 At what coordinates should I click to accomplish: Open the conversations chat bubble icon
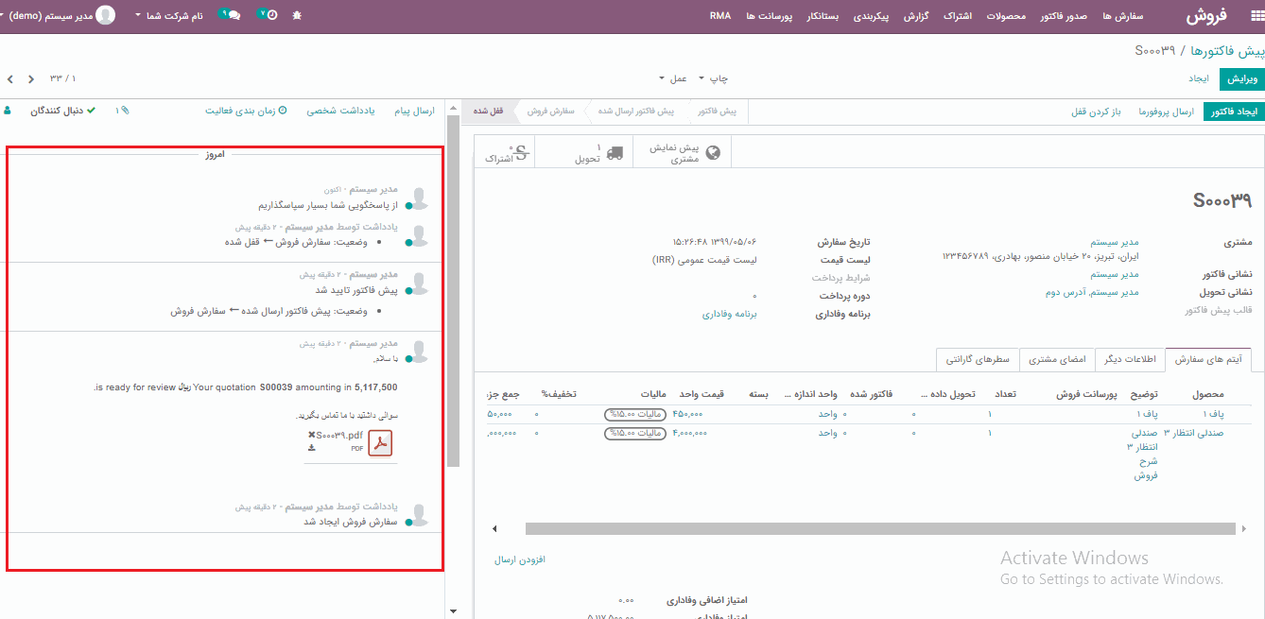click(230, 15)
